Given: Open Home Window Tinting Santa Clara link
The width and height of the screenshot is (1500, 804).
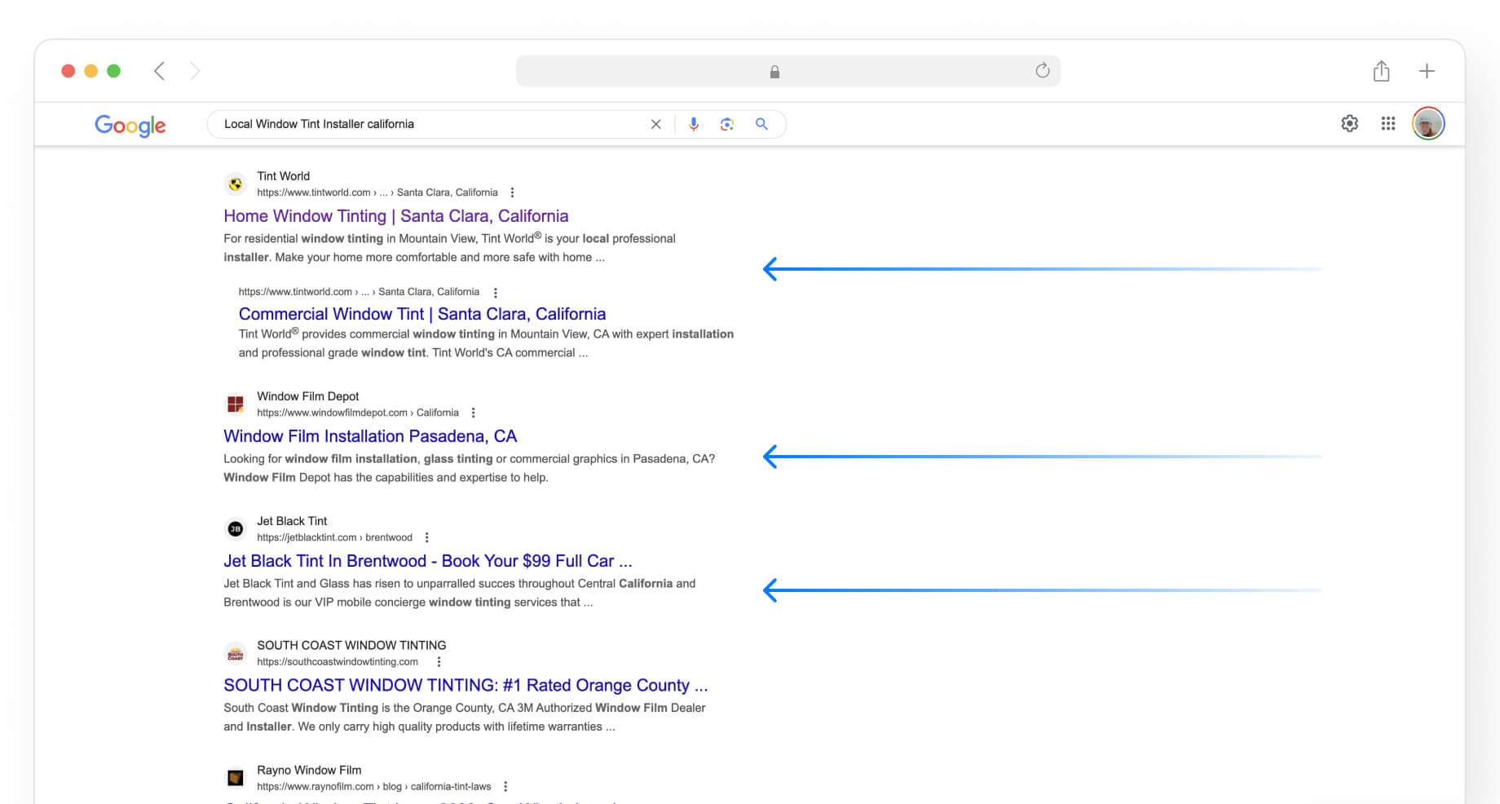Looking at the screenshot, I should pos(396,216).
